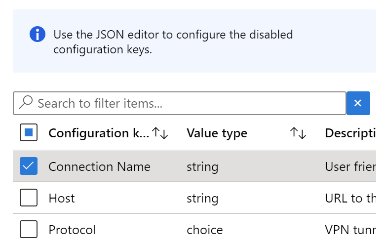This screenshot has width=385, height=244.
Task: Click the 'string' value type for Host
Action: click(202, 198)
